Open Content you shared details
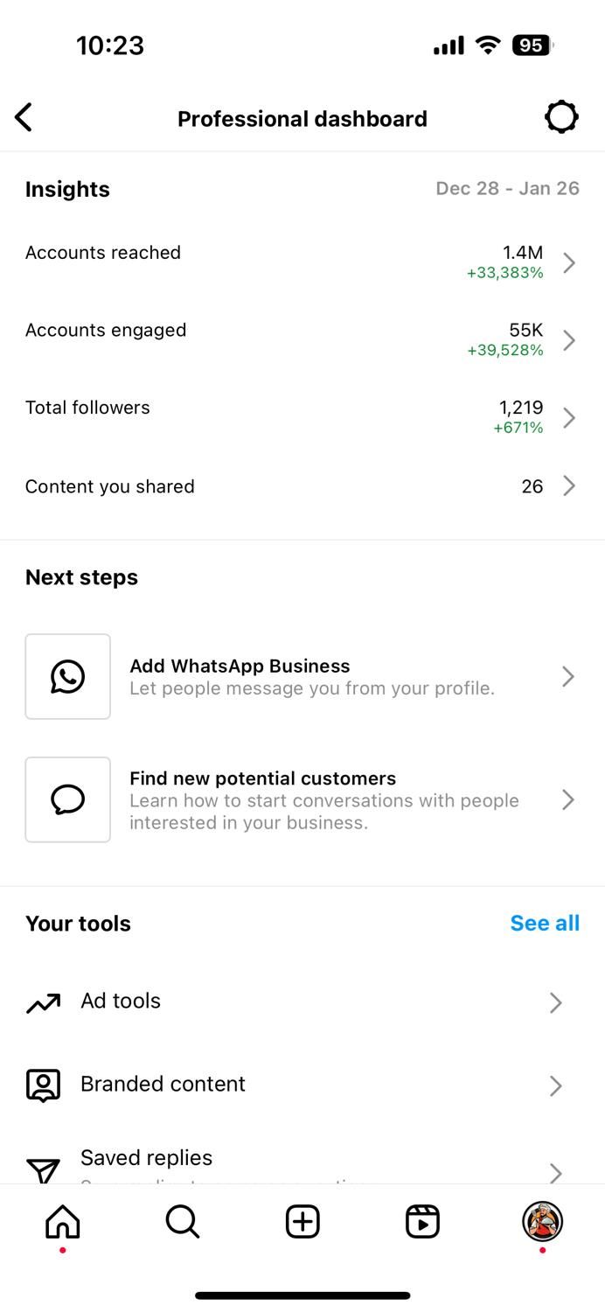Image resolution: width=605 pixels, height=1312 pixels. coord(302,486)
